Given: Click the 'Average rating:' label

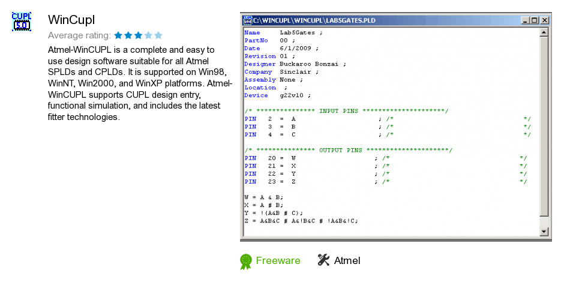Looking at the screenshot, I should [x=79, y=35].
